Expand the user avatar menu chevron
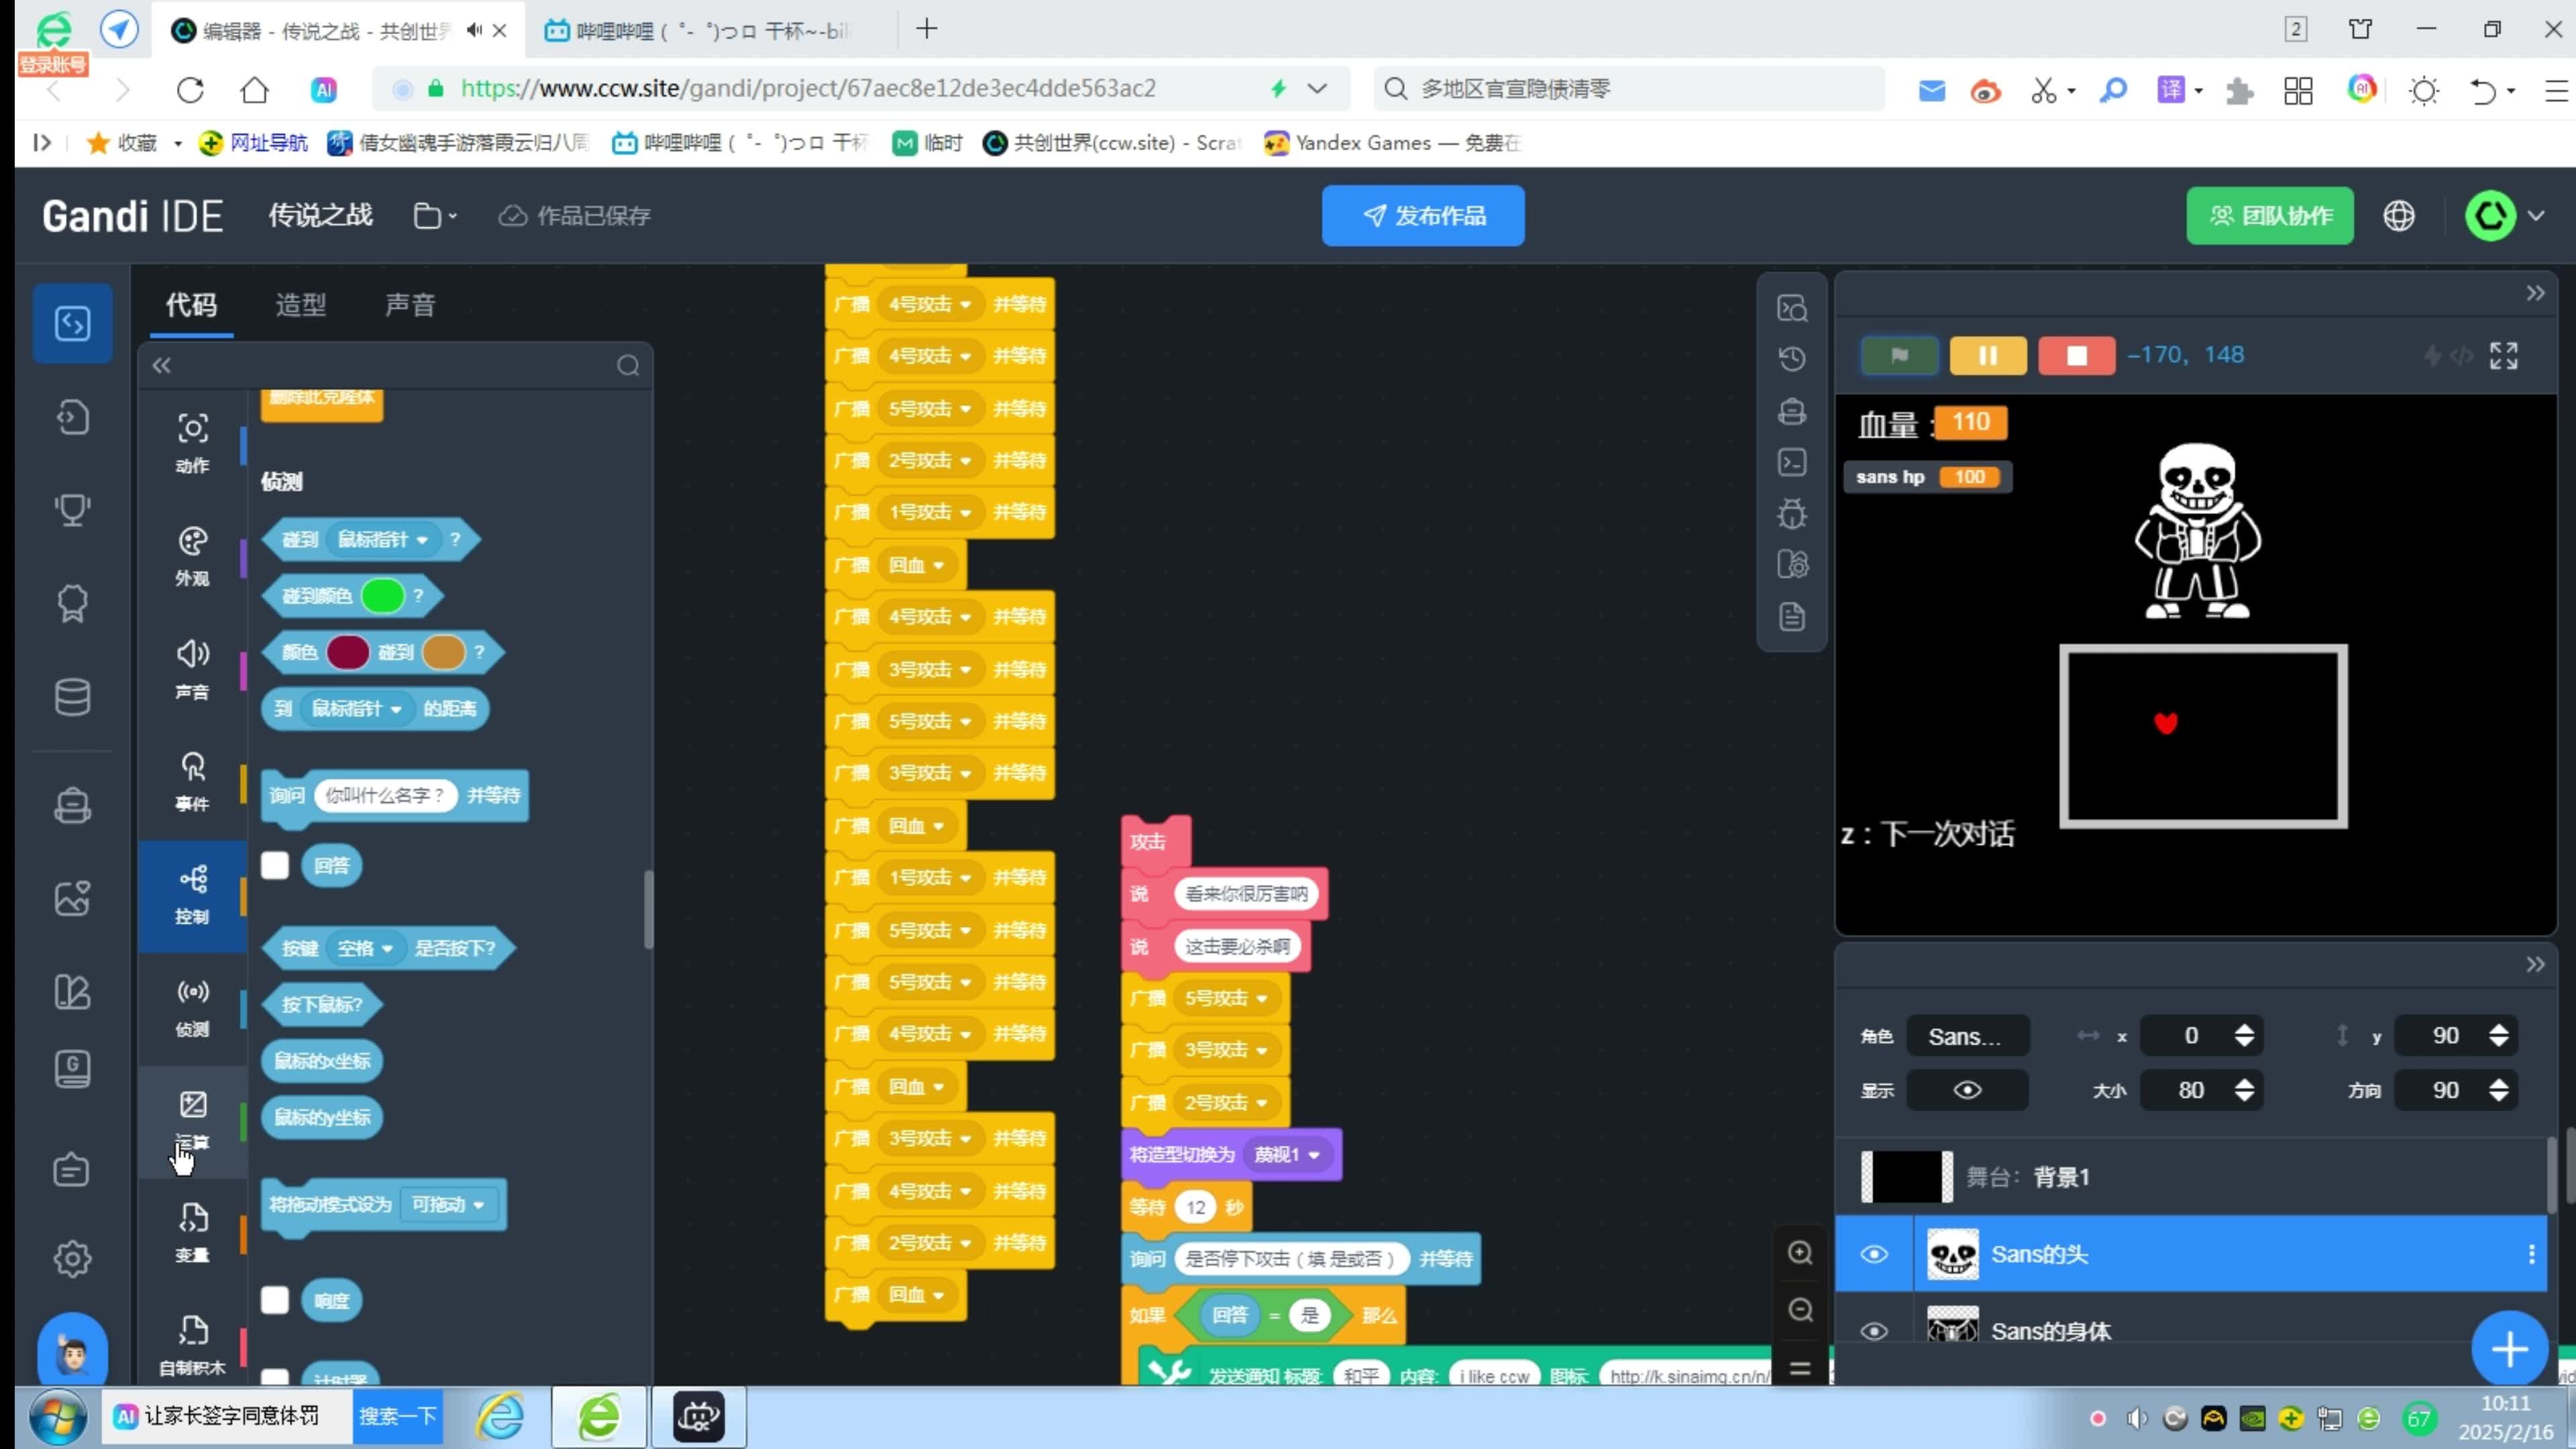The image size is (2576, 1449). pos(2536,216)
